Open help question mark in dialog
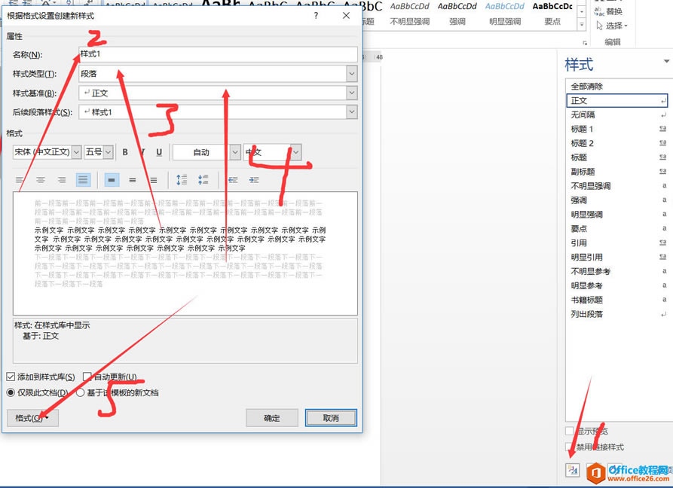Viewport: 673px width, 488px height. tap(316, 15)
